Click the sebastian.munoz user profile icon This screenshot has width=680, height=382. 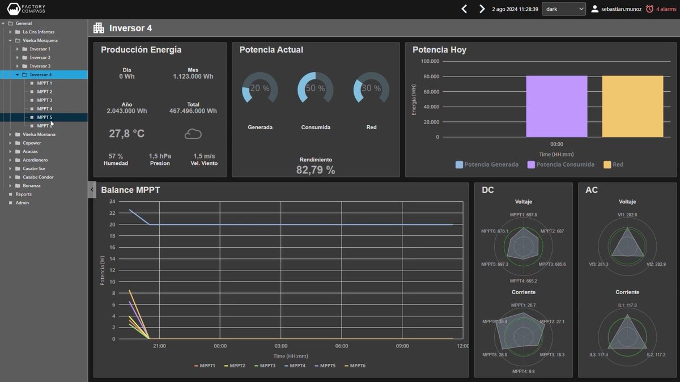tap(595, 9)
